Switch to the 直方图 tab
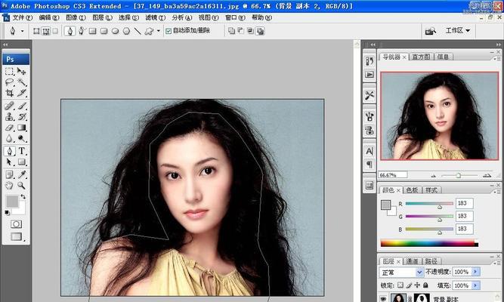Viewport: 504px width, 302px height. click(x=421, y=57)
